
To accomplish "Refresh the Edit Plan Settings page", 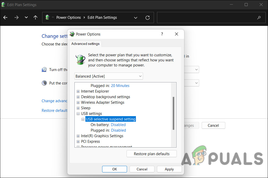I will coord(148,17).
